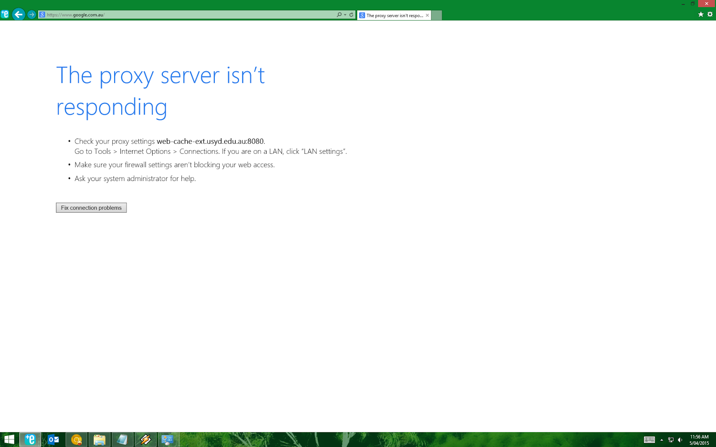Click the forward navigation arrow
Image resolution: width=716 pixels, height=447 pixels.
[32, 14]
